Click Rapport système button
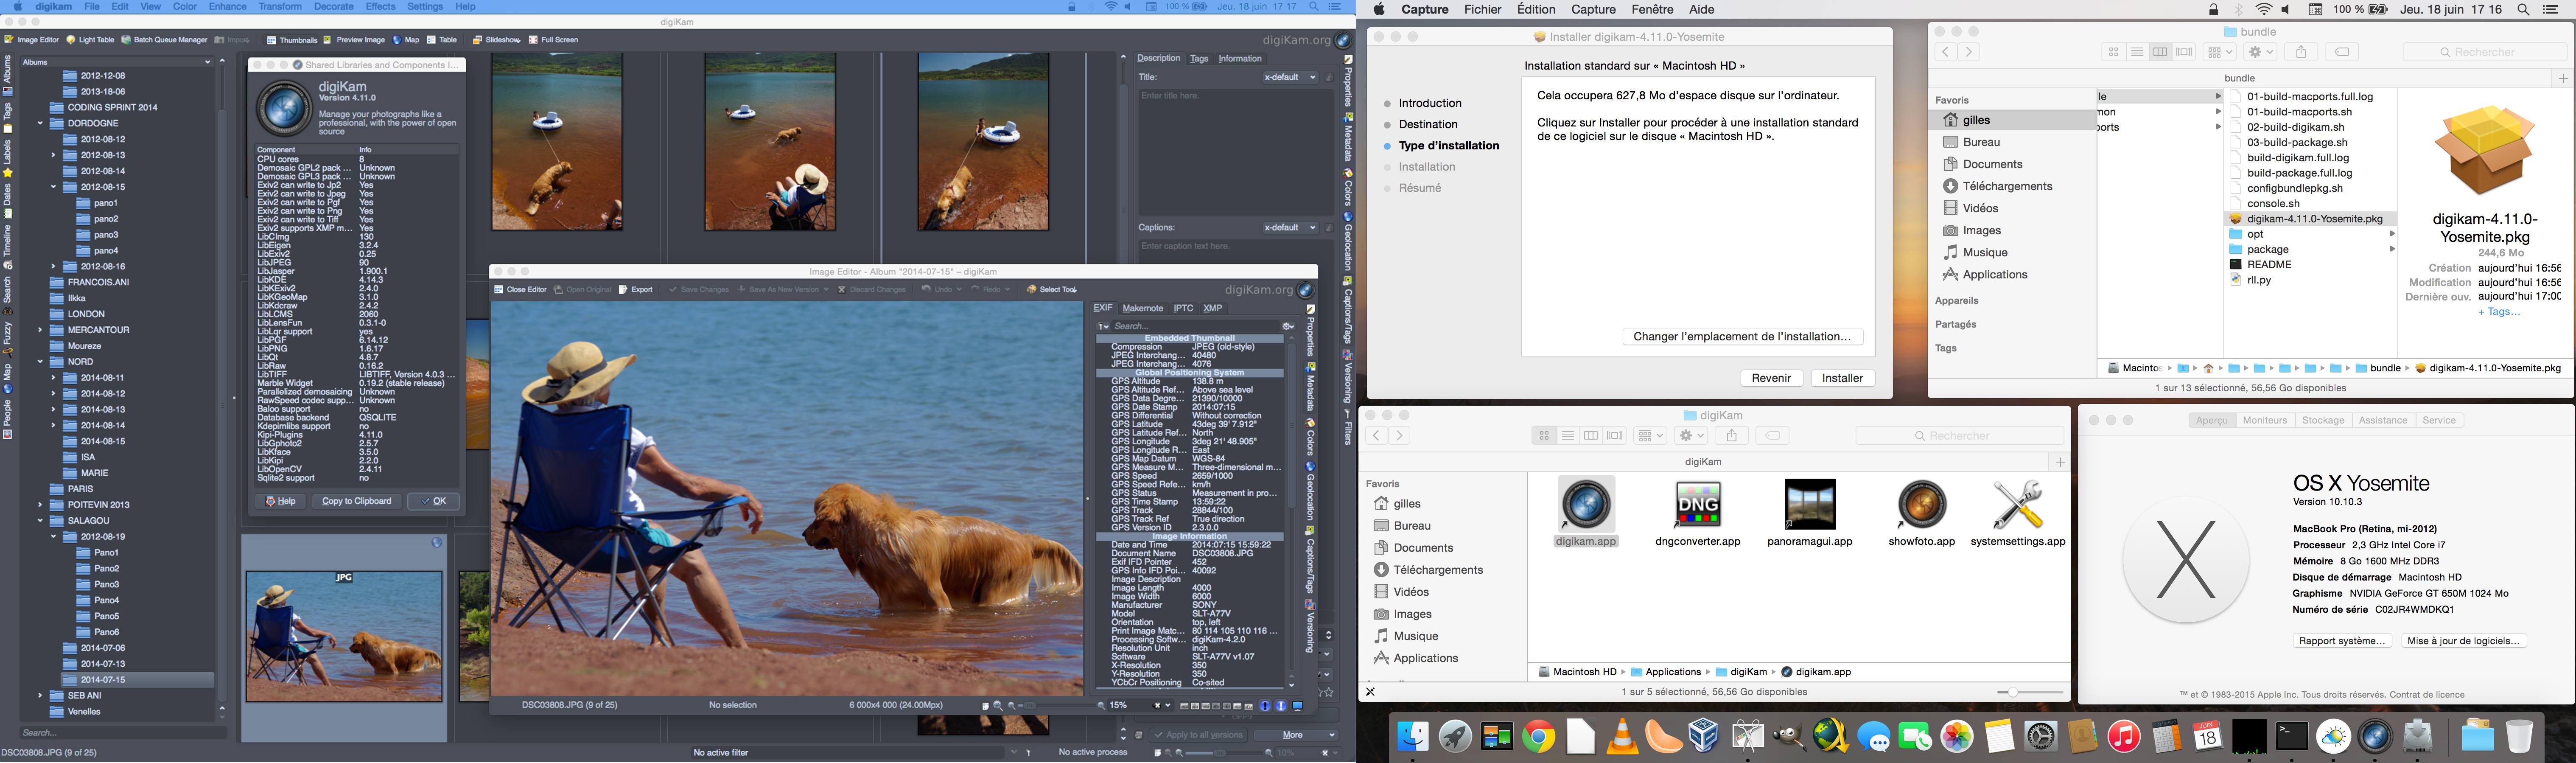This screenshot has height=763, width=2576. coord(2341,641)
